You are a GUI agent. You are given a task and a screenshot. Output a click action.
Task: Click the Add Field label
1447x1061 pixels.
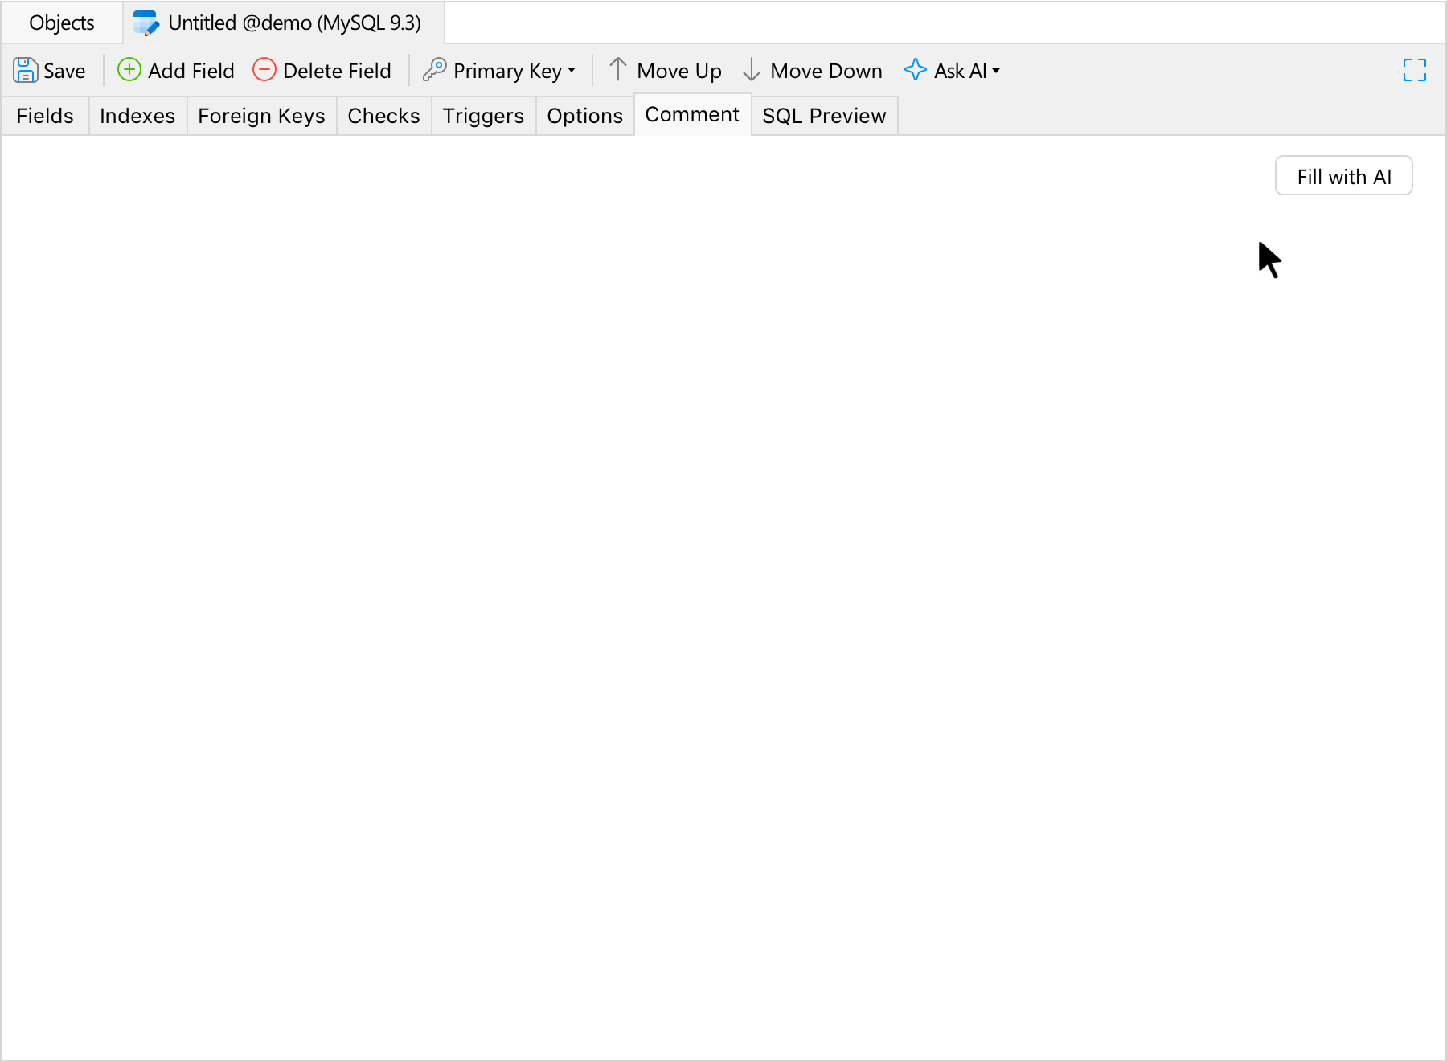tap(191, 71)
